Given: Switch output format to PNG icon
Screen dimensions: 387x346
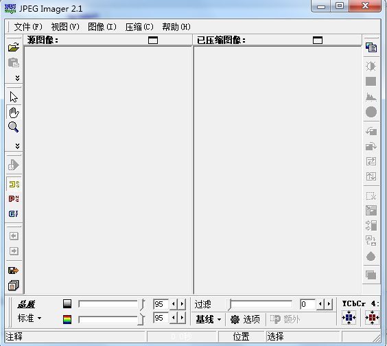Looking at the screenshot, I should click(14, 199).
